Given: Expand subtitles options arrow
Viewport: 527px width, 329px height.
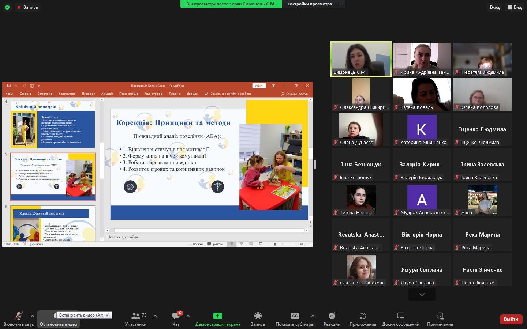Looking at the screenshot, I should pyautogui.click(x=313, y=316).
